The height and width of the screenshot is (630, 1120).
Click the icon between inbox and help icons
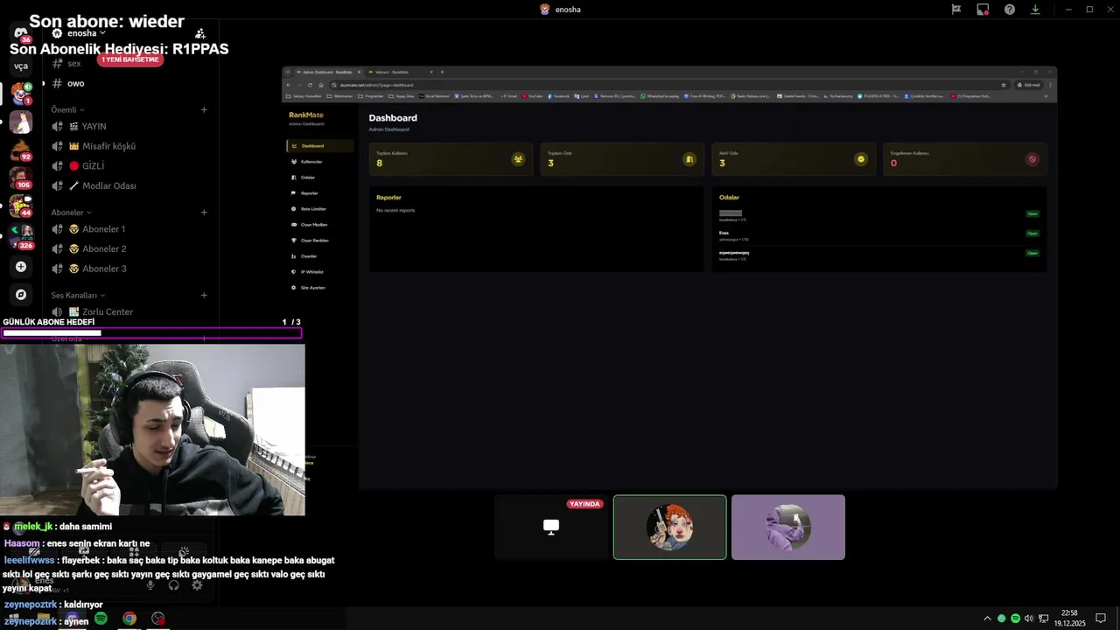(983, 10)
